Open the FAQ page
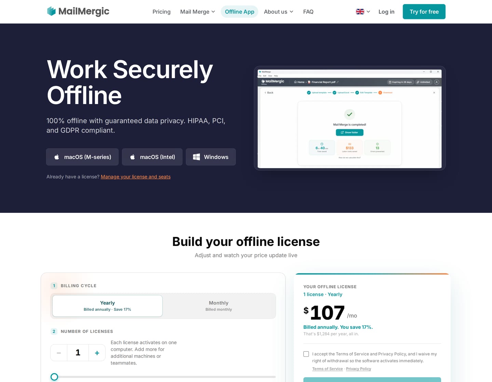The image size is (492, 382). pyautogui.click(x=308, y=12)
